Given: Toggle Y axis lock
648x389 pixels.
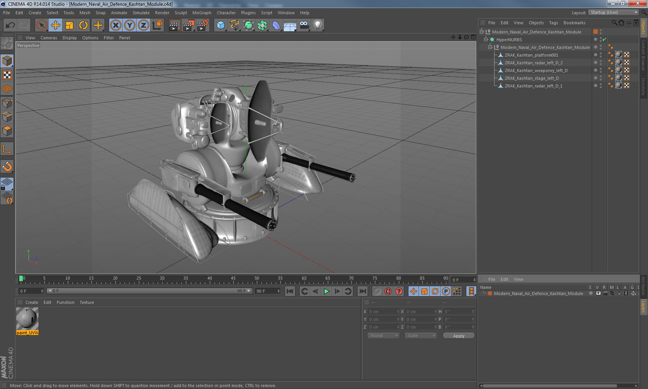Looking at the screenshot, I should coord(130,25).
